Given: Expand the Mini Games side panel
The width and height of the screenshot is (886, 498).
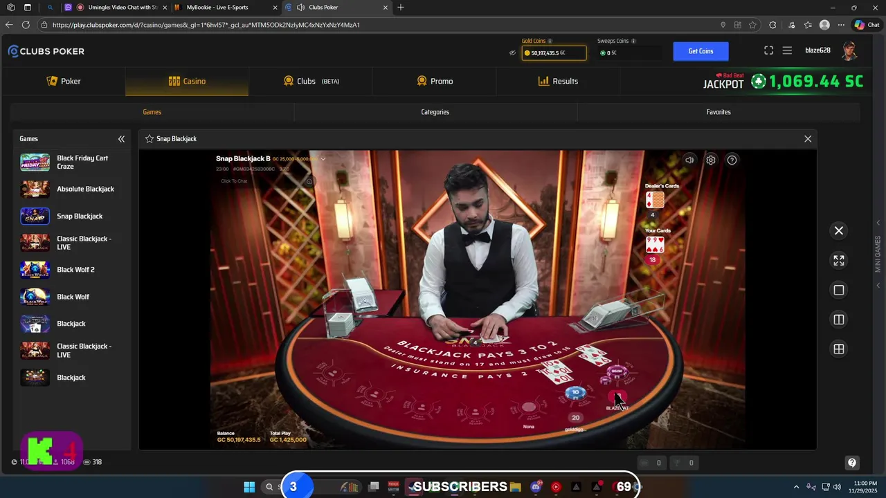Looking at the screenshot, I should tap(878, 254).
